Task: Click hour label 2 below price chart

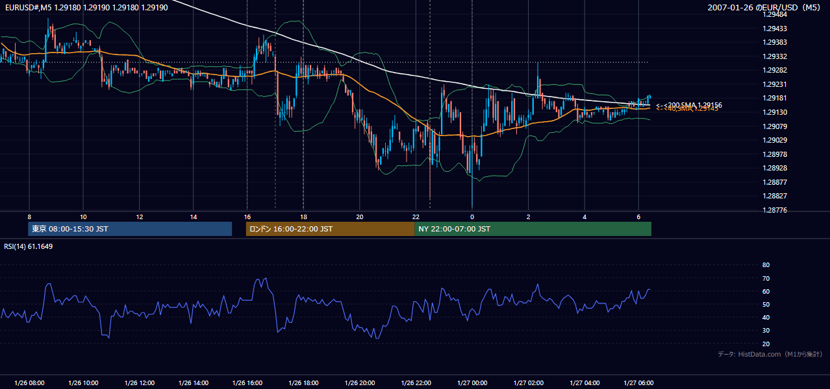Action: [x=528, y=217]
